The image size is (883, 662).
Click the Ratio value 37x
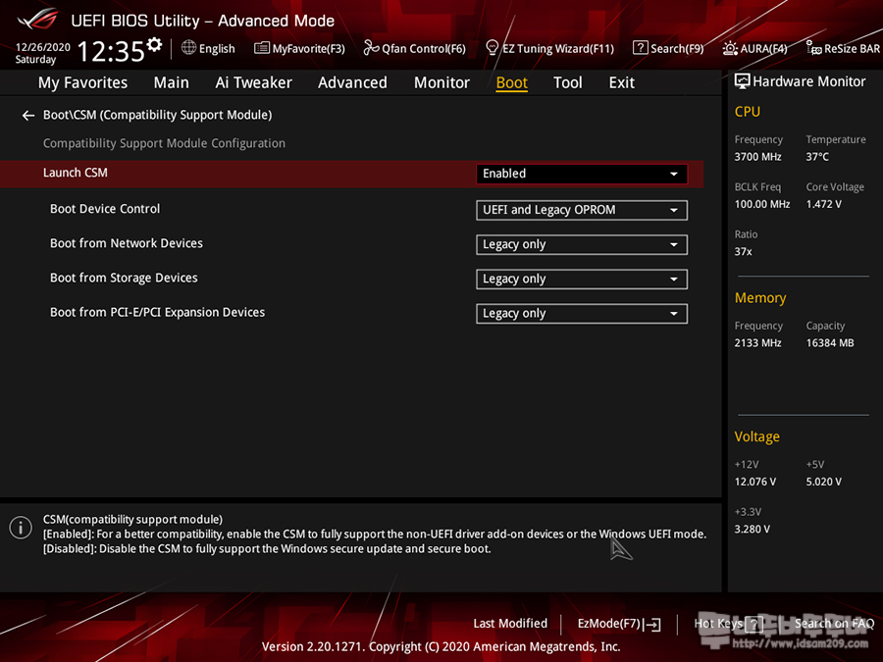click(744, 252)
